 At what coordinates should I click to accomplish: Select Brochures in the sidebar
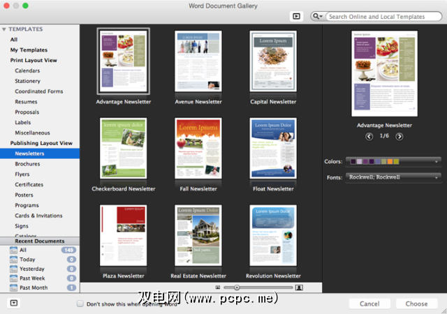[x=27, y=164]
